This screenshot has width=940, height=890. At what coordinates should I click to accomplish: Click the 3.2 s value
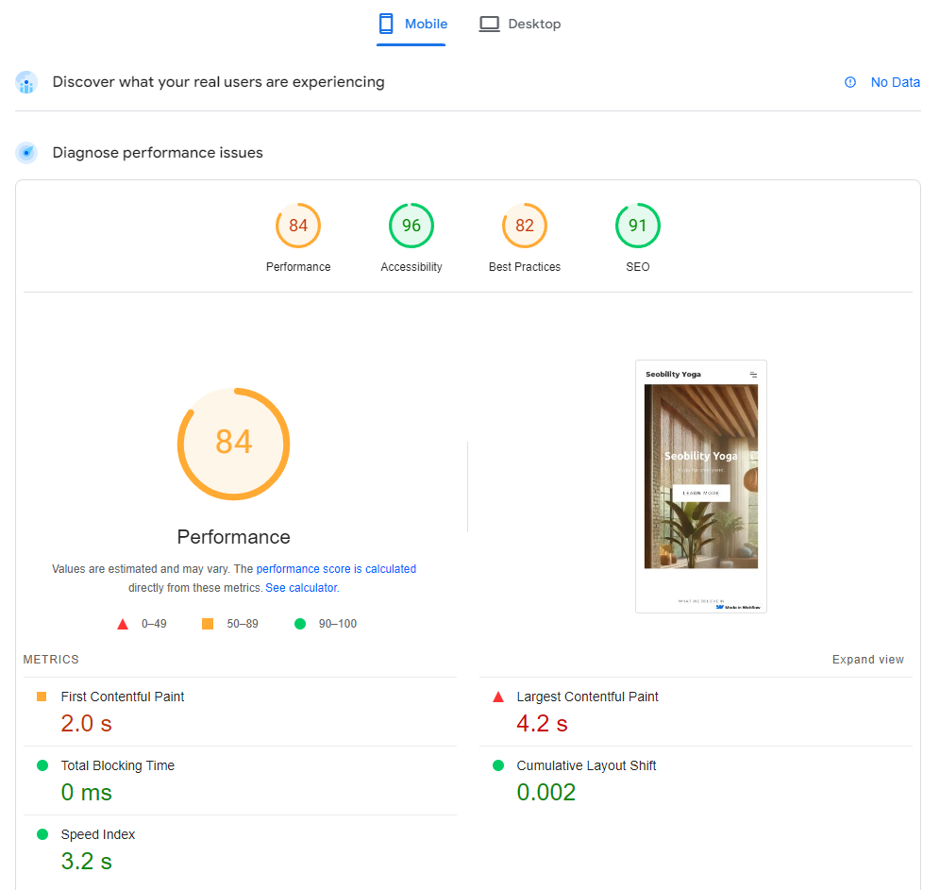point(86,862)
